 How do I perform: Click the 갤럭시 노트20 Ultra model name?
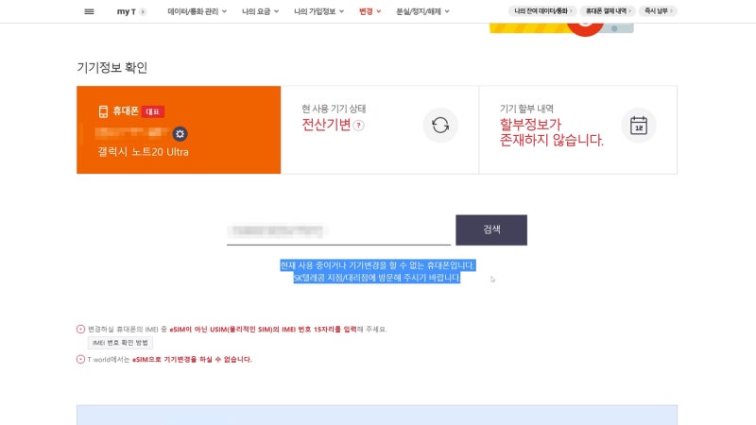tap(144, 152)
